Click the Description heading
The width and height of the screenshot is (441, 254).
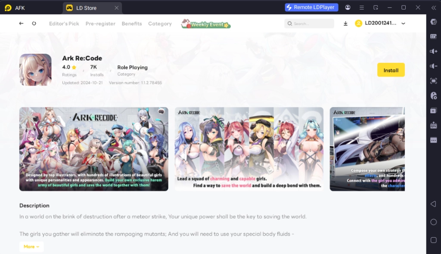(34, 206)
